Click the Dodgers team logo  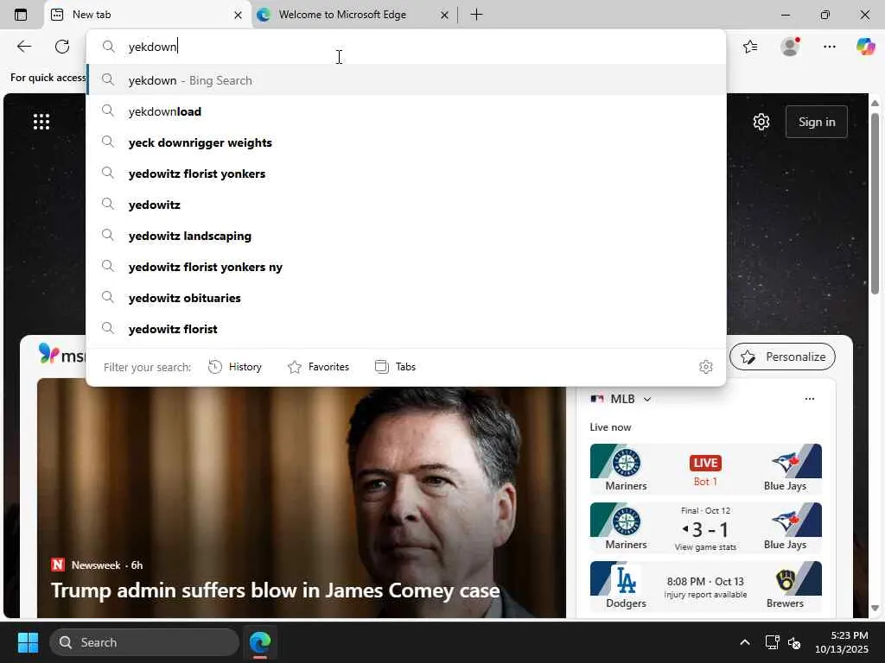626,581
